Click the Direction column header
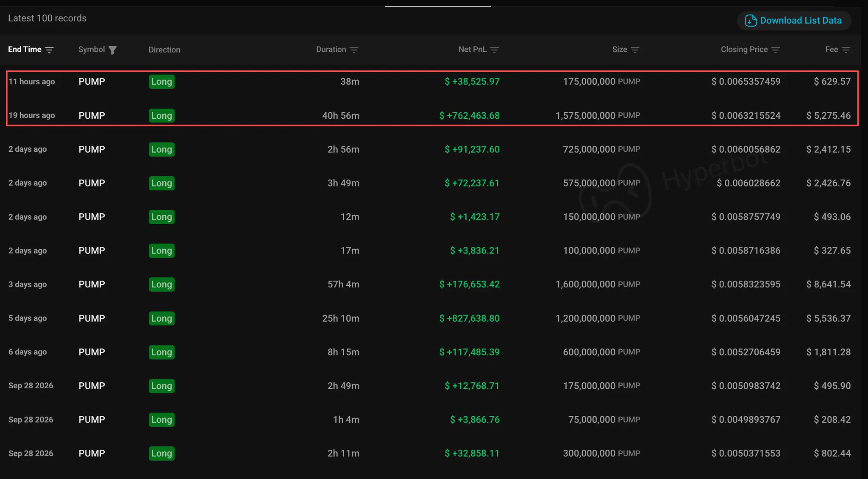 coord(164,50)
